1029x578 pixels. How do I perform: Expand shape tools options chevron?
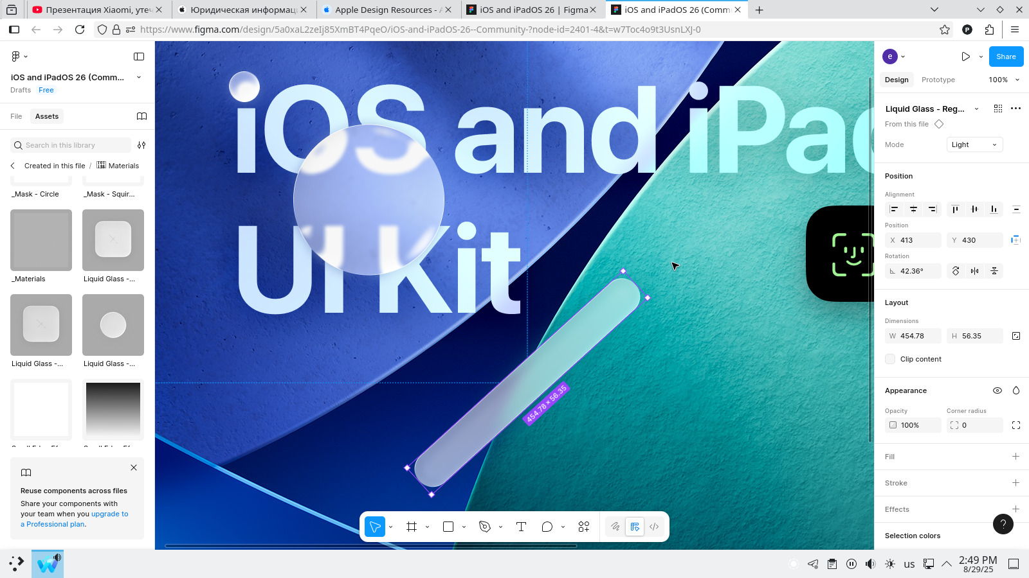(464, 527)
